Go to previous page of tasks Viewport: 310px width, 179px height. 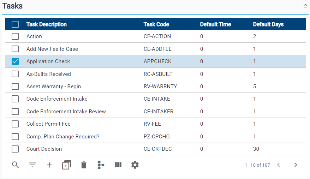click(x=279, y=165)
